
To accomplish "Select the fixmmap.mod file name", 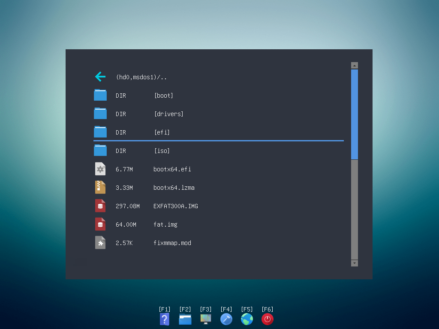I will [172, 243].
